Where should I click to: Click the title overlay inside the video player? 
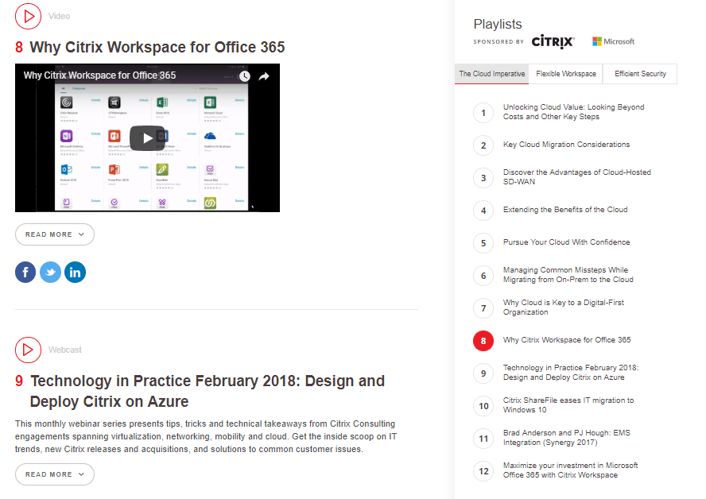99,75
